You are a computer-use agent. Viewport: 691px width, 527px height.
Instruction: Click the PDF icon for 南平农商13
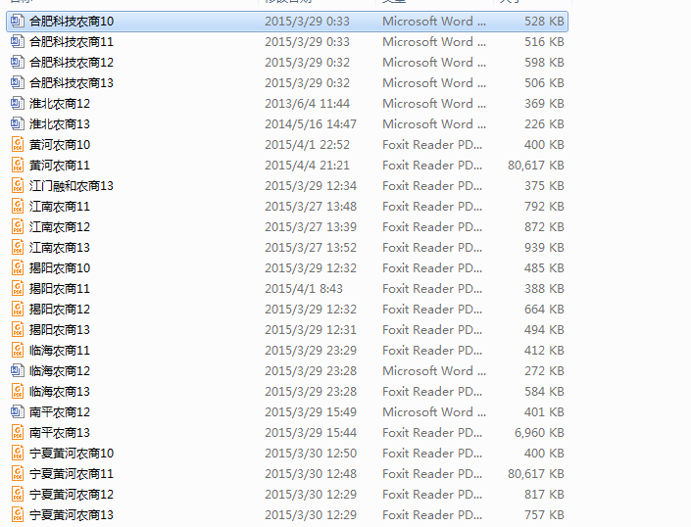coord(18,433)
